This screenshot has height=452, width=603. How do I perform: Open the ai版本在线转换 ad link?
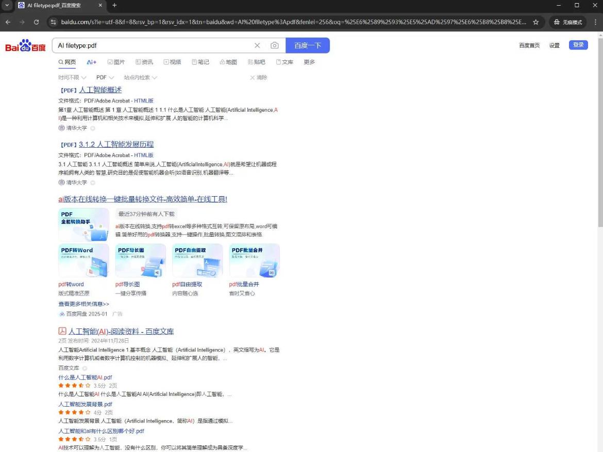(143, 199)
